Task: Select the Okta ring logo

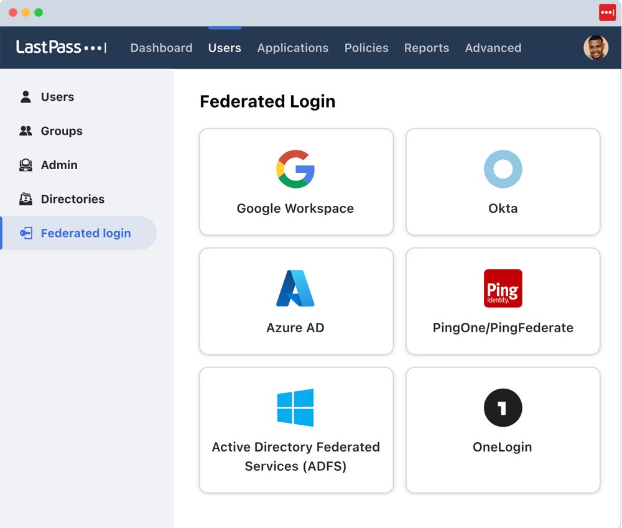Action: [503, 169]
